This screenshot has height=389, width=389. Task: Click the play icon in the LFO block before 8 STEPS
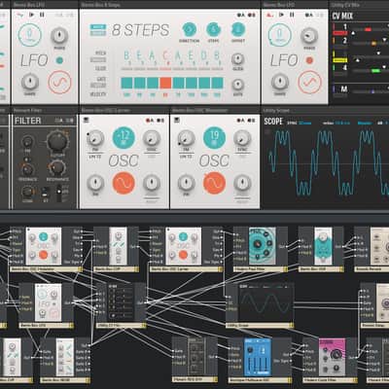[32, 15]
